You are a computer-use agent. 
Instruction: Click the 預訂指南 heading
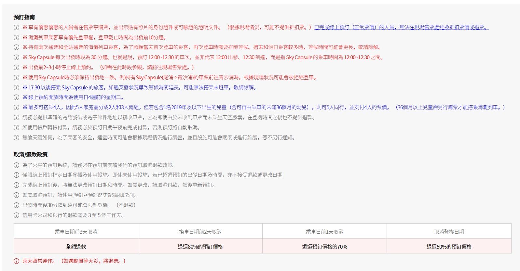(24, 17)
